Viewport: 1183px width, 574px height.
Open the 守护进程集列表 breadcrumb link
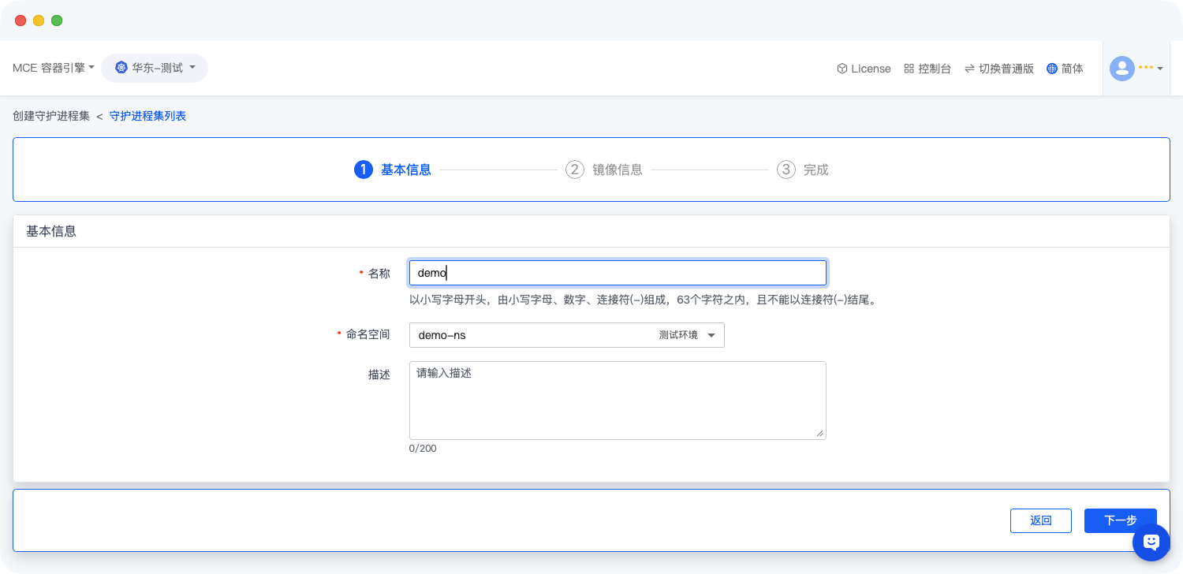point(147,116)
